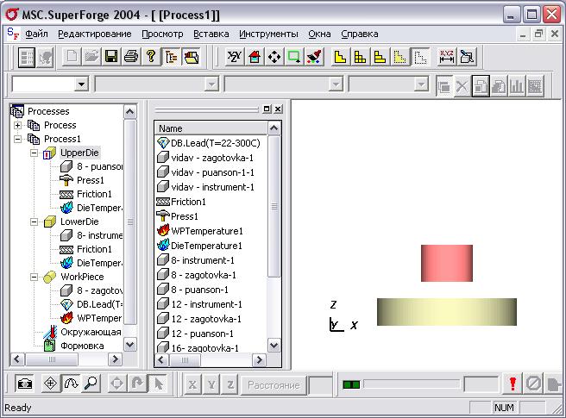Click the gridded yellow shape view icon
566x418 pixels.
[x=360, y=57]
